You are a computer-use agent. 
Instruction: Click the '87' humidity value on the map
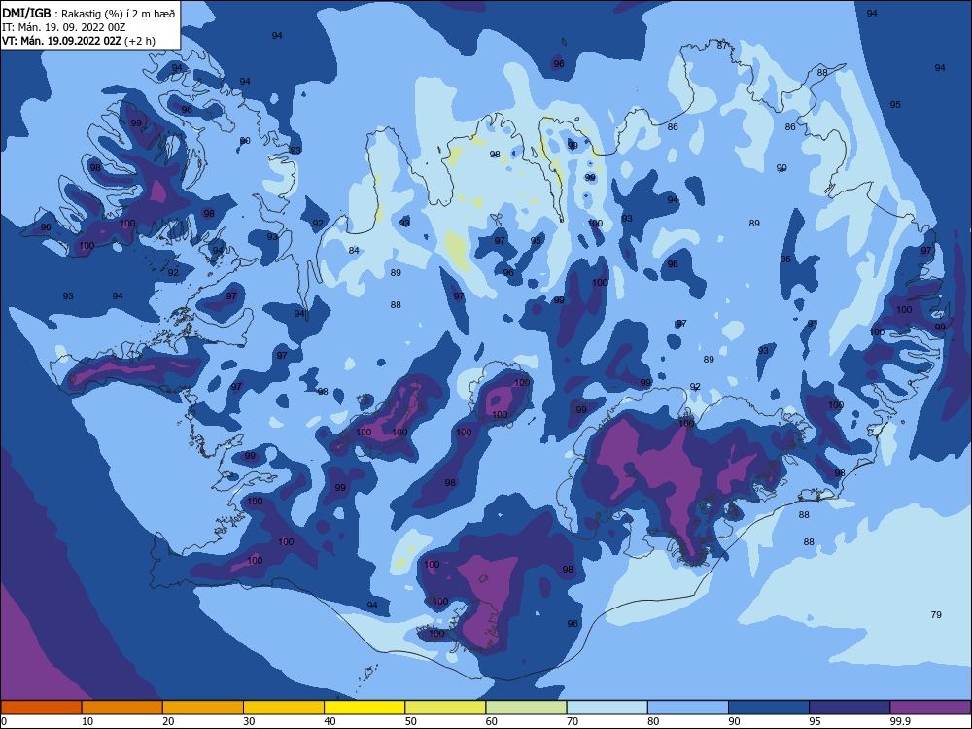(722, 46)
